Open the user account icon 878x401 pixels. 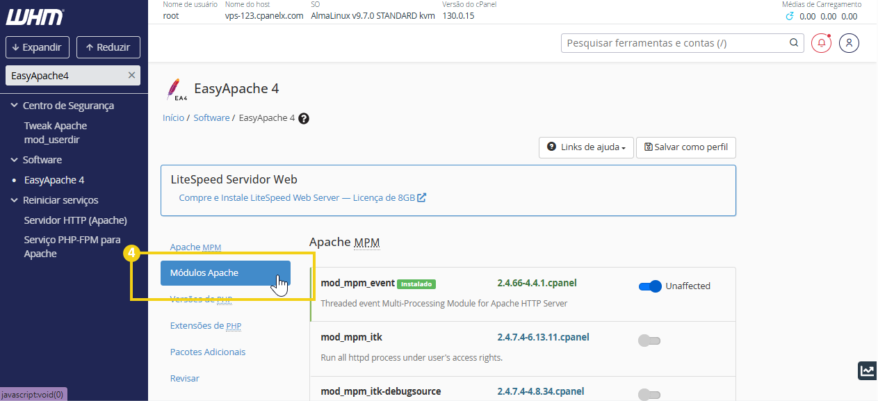tap(849, 43)
